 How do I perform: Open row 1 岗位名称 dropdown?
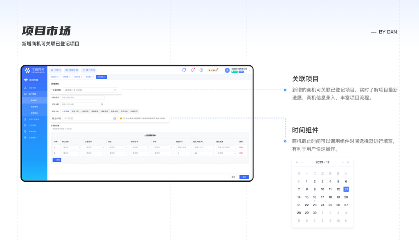pyautogui.click(x=72, y=147)
